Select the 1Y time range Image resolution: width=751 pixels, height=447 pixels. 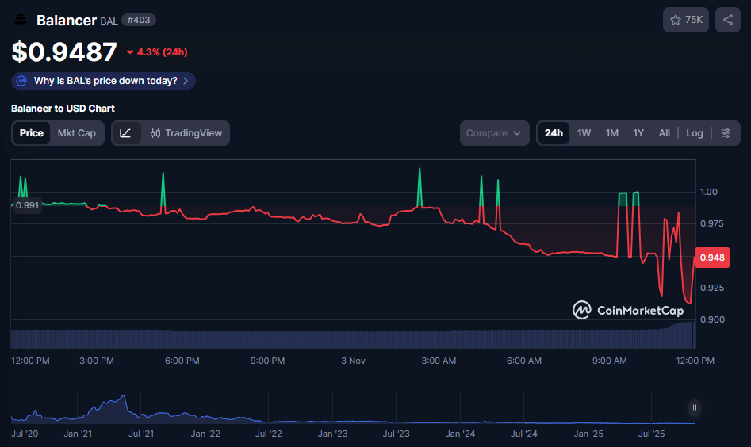[638, 133]
